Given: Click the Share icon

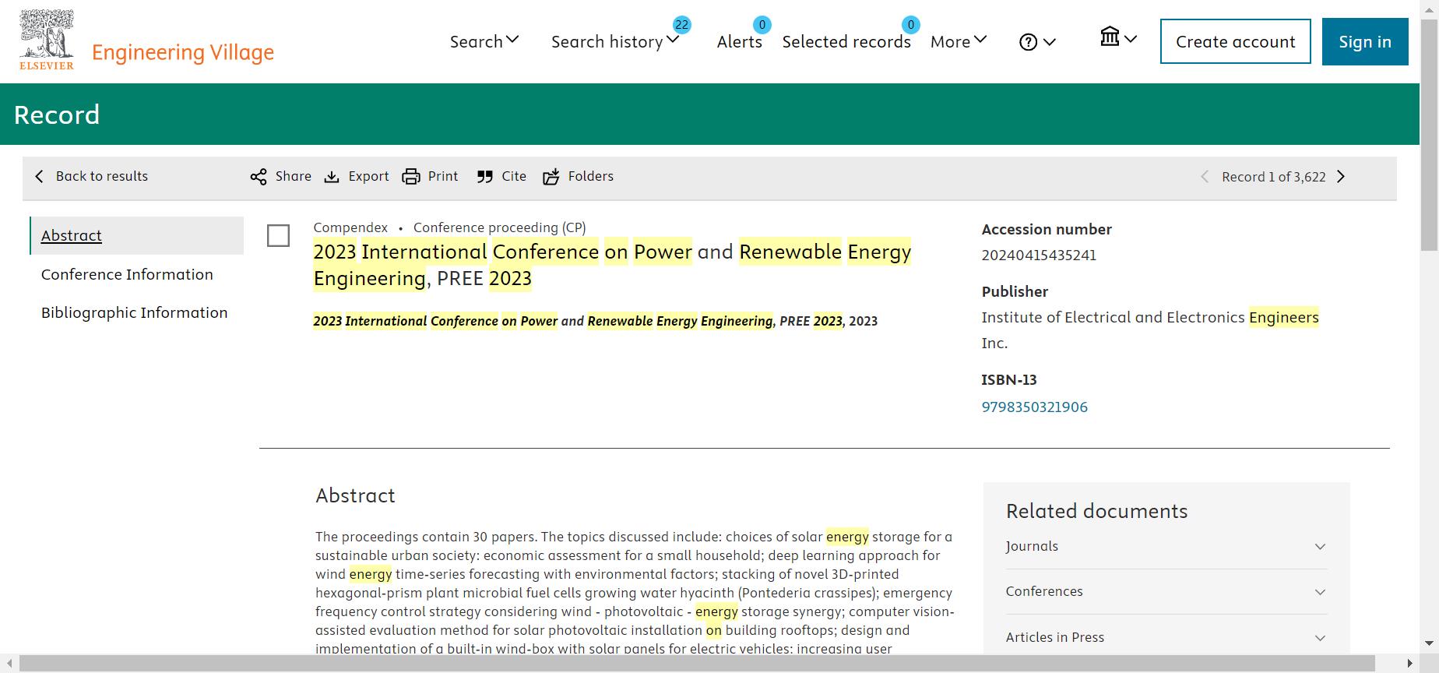Looking at the screenshot, I should click(258, 177).
